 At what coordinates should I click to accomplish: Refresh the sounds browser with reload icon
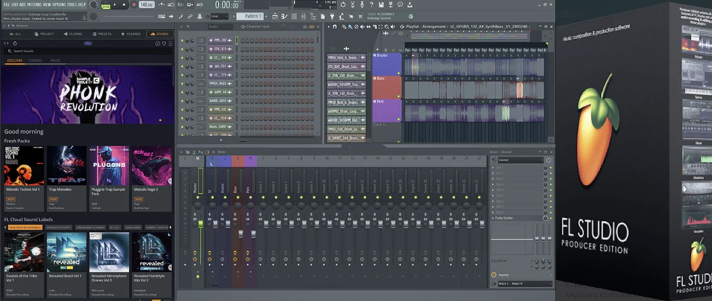15,43
